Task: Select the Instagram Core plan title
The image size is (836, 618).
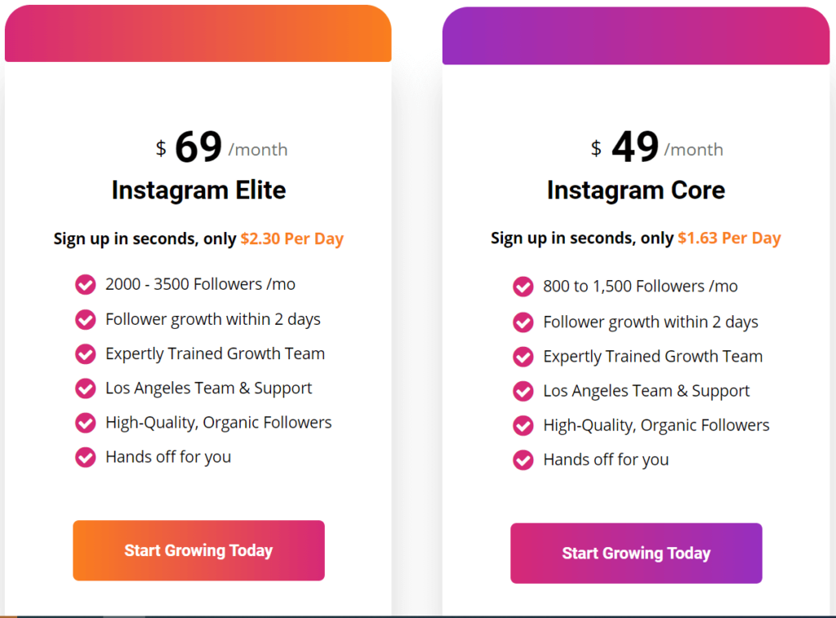Action: tap(636, 190)
